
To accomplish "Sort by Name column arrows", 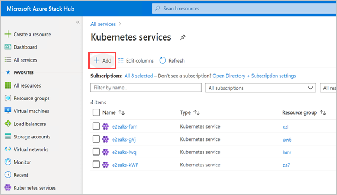I will coord(122,112).
